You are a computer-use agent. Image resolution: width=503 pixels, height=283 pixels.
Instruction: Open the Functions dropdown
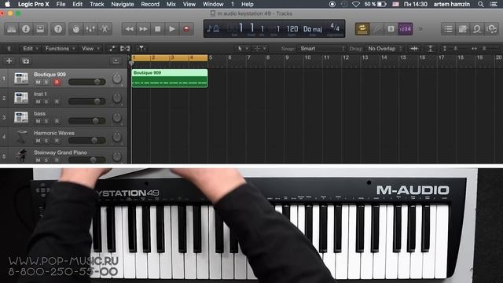(x=60, y=49)
